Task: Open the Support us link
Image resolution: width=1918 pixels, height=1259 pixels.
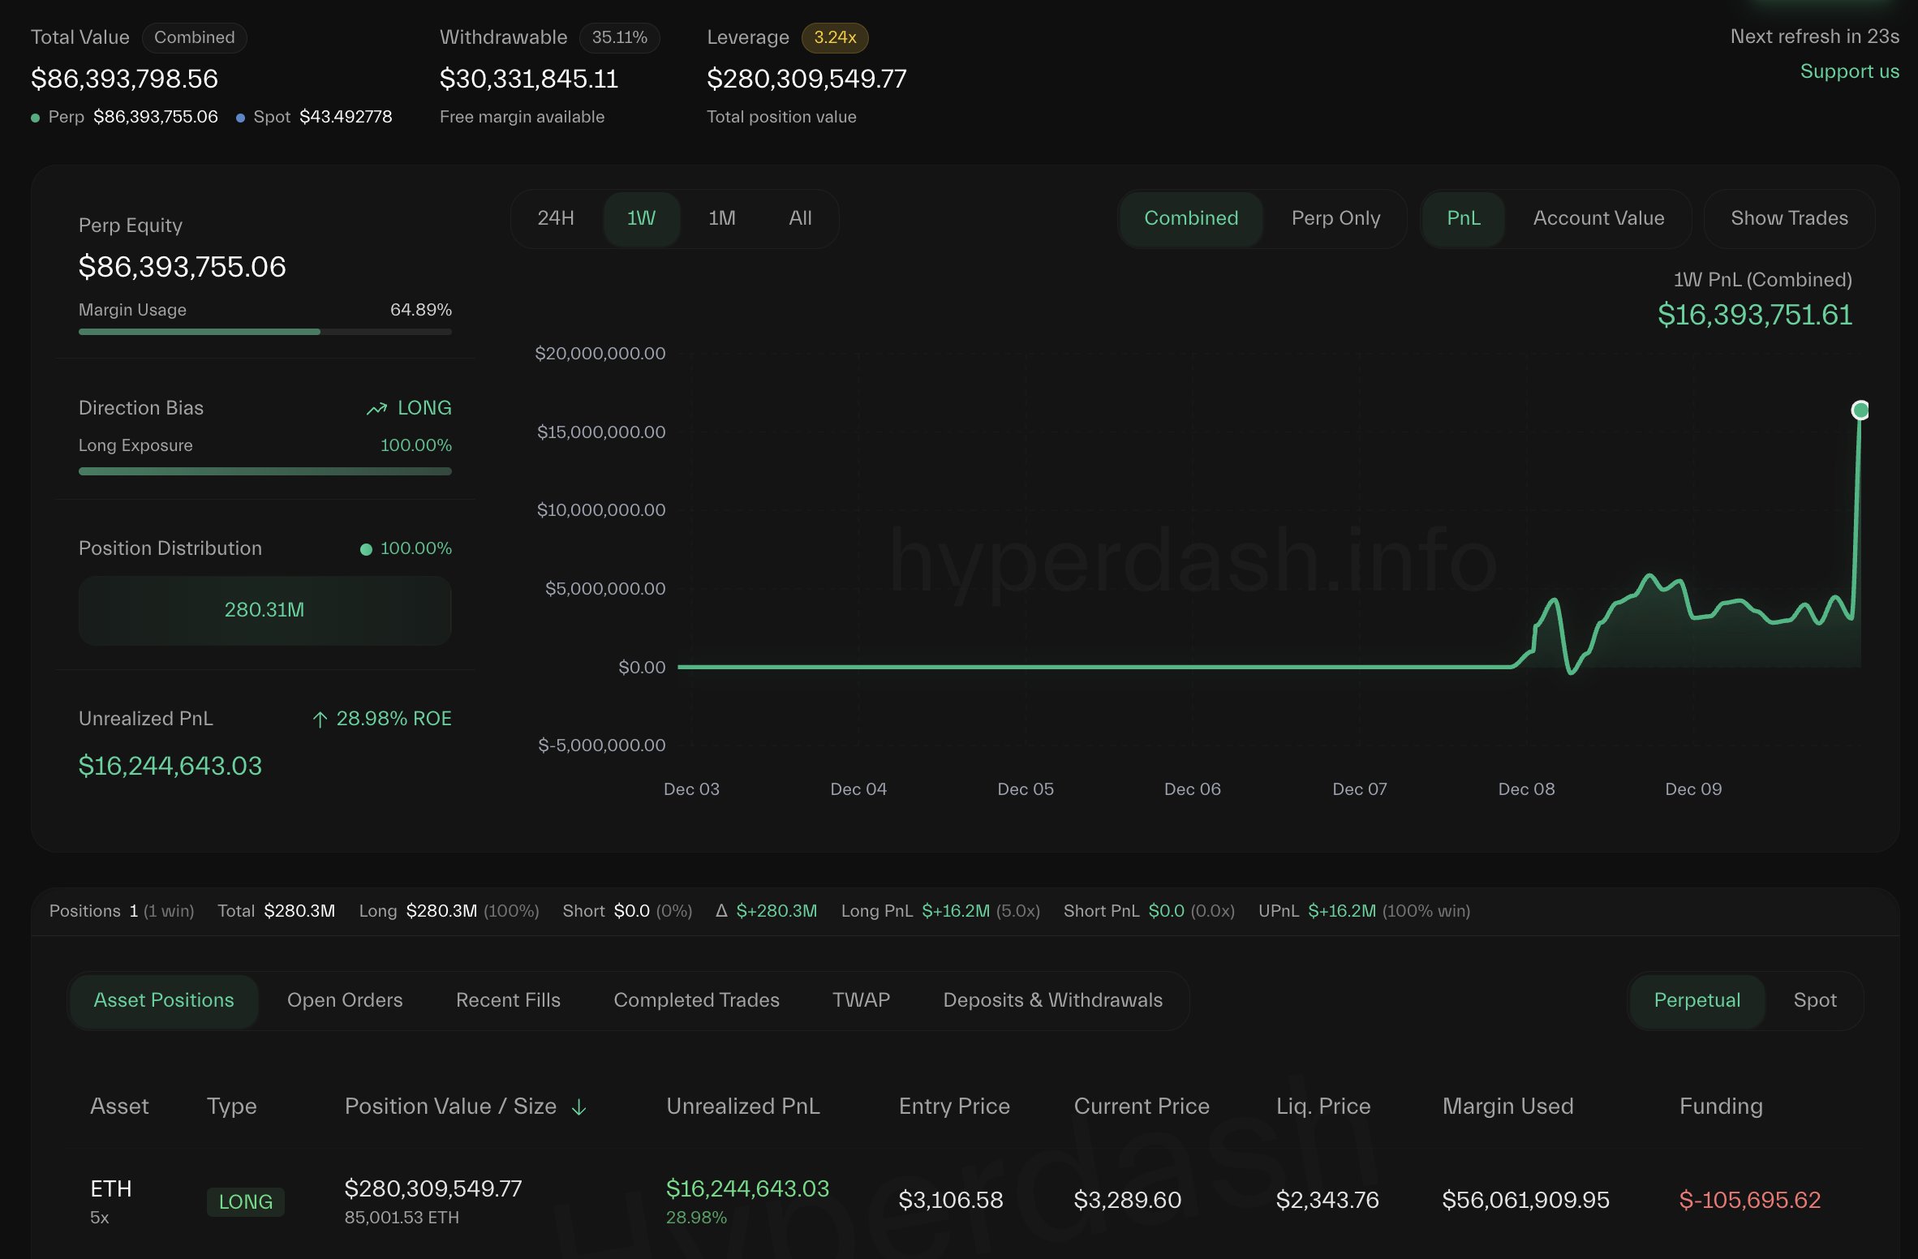Action: click(x=1849, y=71)
